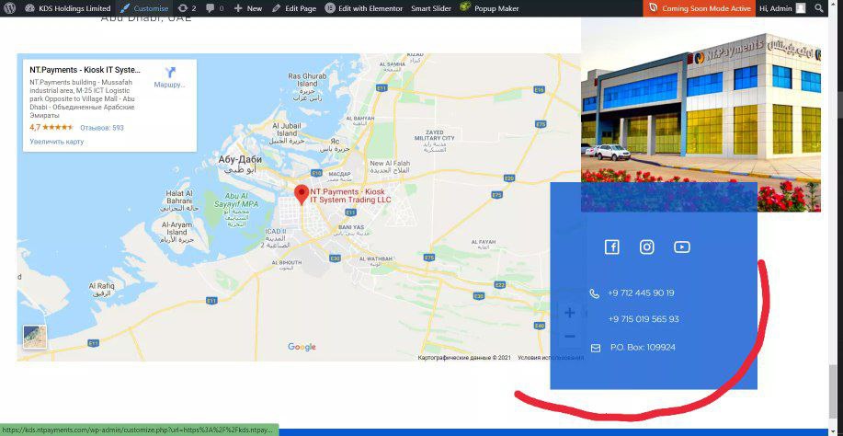Open Popup Maker admin menu
The height and width of the screenshot is (436, 843).
tap(490, 8)
